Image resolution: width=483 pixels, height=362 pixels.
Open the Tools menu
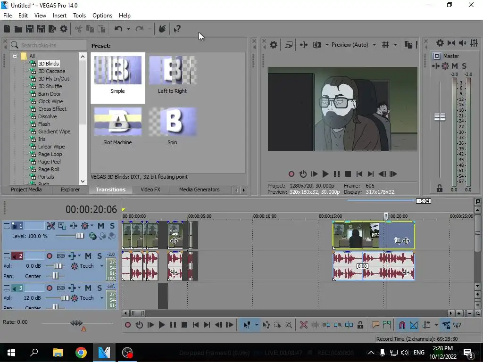pyautogui.click(x=79, y=16)
